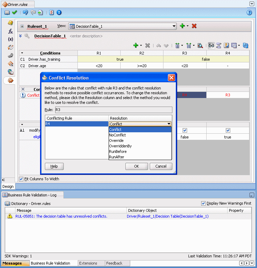Toggle Fit Columns To Width checkbox
Screen dimensions: 257x268
(21, 179)
